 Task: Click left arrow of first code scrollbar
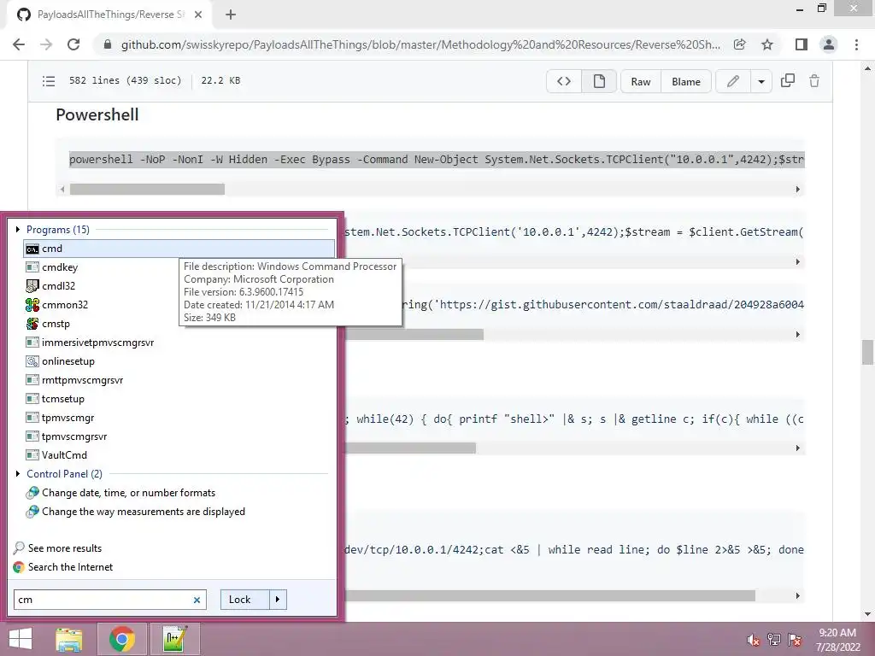(x=62, y=190)
